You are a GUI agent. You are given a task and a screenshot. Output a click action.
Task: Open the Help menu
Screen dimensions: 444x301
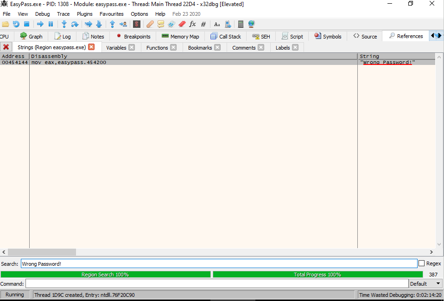click(x=160, y=14)
